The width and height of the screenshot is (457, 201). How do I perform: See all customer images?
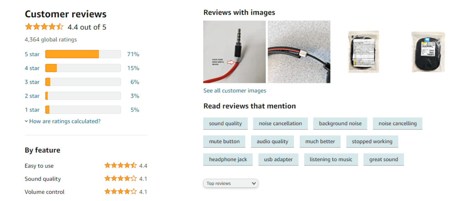click(x=235, y=91)
